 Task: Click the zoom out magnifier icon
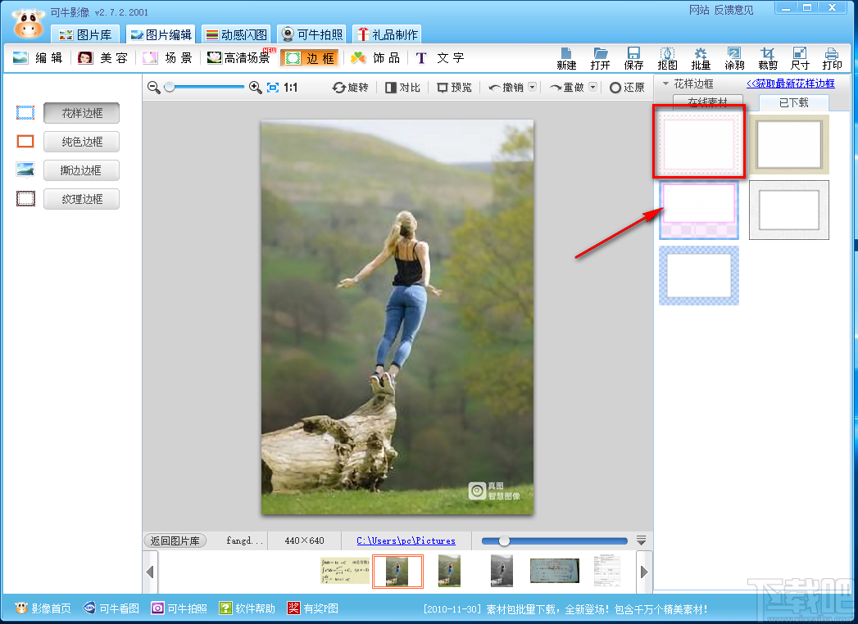point(154,88)
